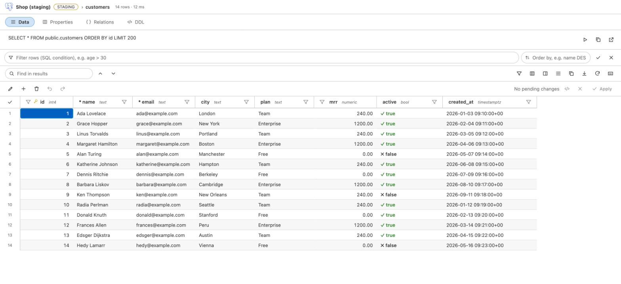Viewport: 621px width, 284px height.
Task: Apply the filter with the checkmark icon
Action: point(598,58)
